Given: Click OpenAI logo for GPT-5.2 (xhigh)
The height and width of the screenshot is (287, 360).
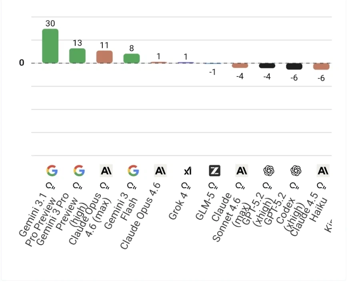Looking at the screenshot, I should click(269, 171).
